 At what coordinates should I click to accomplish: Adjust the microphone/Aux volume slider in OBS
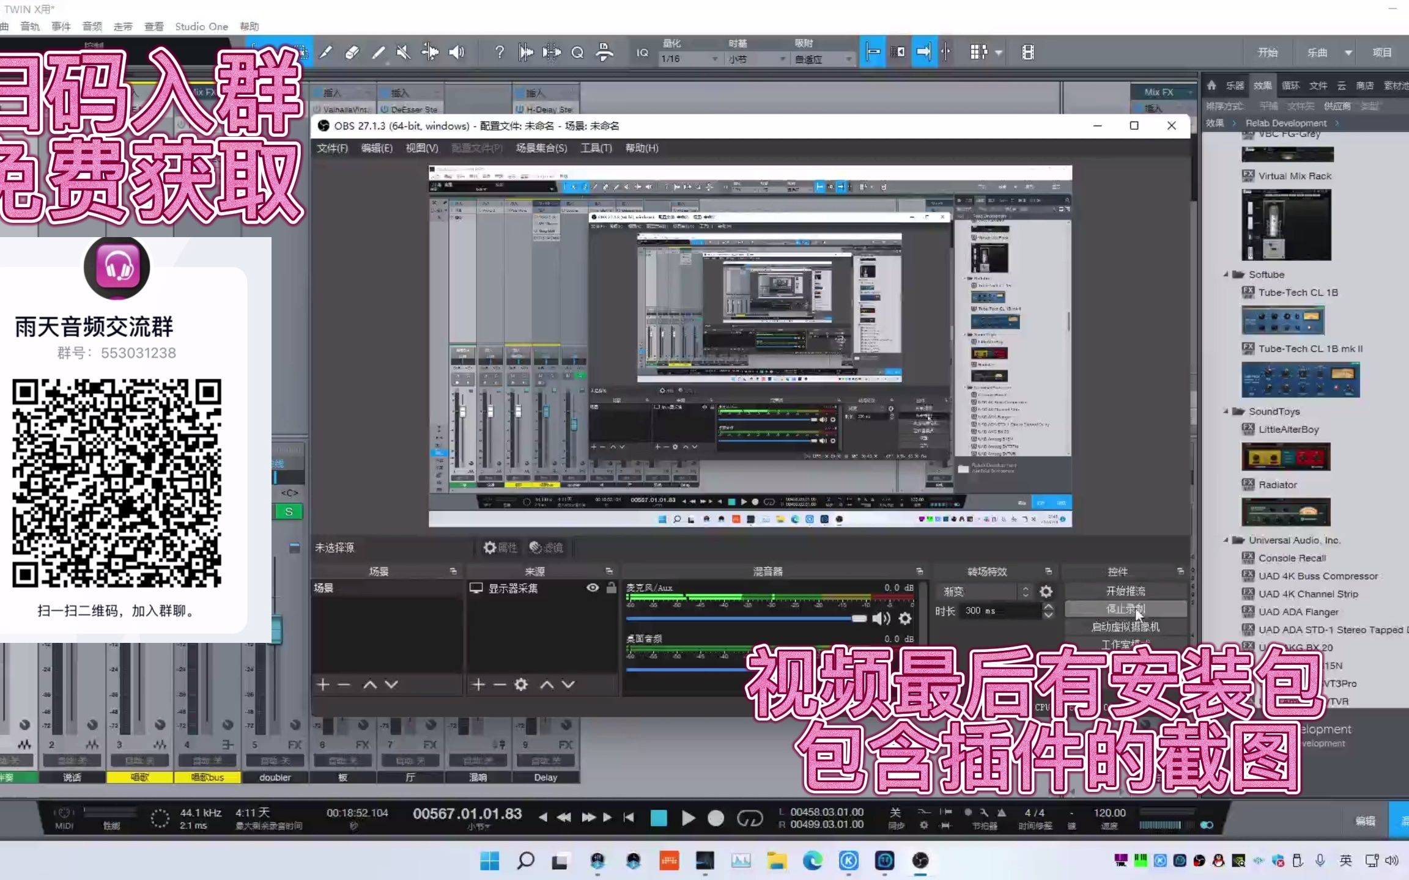pyautogui.click(x=746, y=618)
